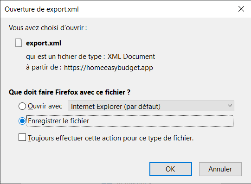Open the Internet Explorer application combo box
251x184 pixels.
[151, 106]
